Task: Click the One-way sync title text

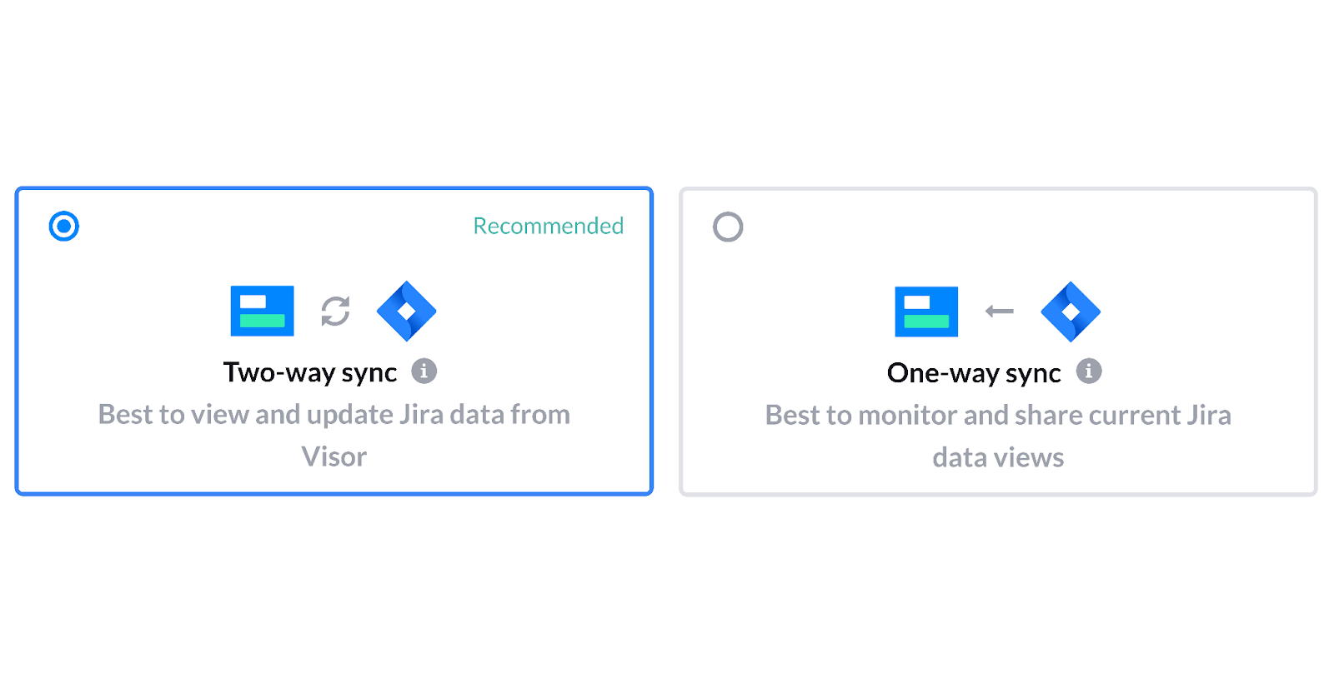Action: pos(973,373)
